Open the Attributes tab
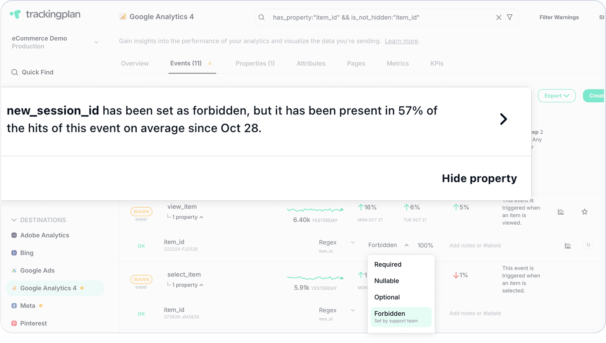Viewport: 606px width, 343px height. pos(311,63)
